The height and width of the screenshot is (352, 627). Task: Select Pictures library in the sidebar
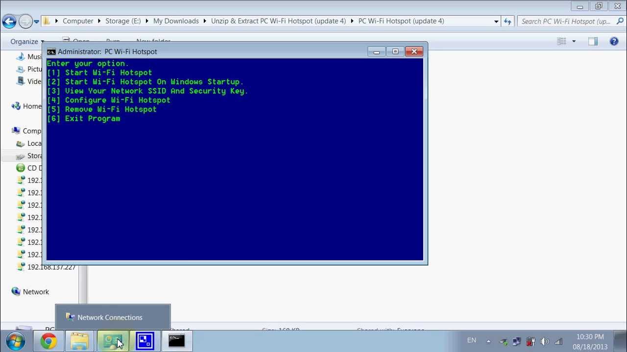coord(29,69)
